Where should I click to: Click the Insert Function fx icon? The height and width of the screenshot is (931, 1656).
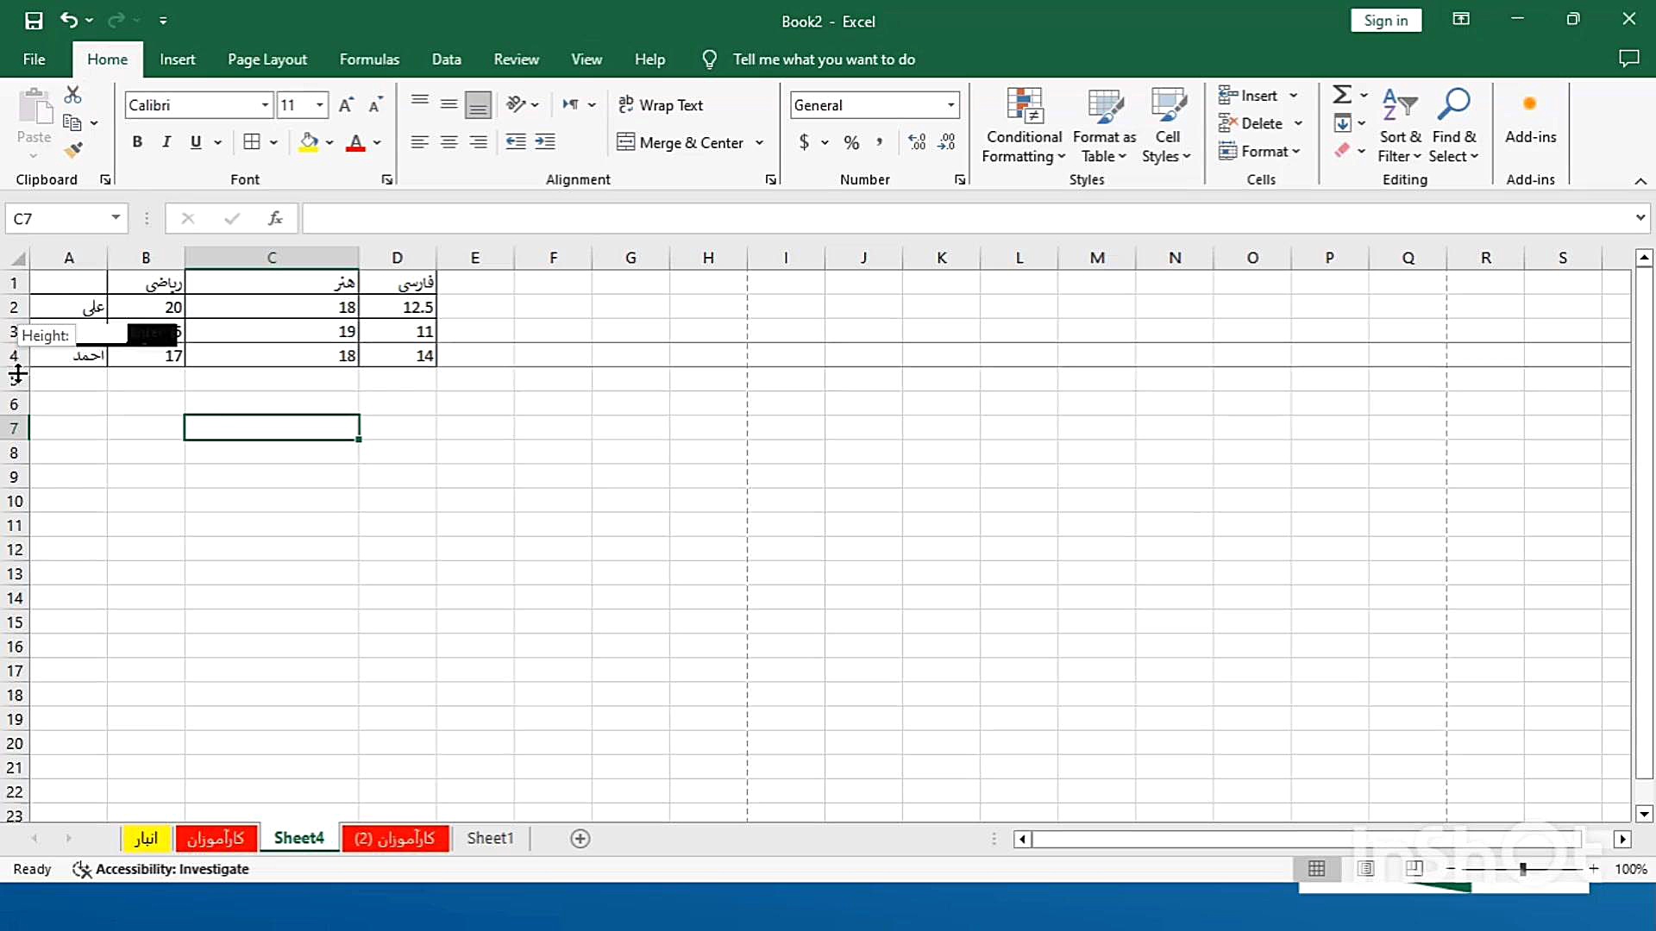(275, 219)
